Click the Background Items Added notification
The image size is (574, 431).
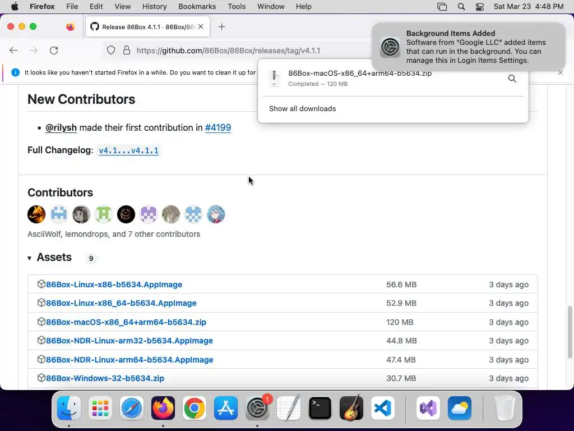click(x=469, y=47)
